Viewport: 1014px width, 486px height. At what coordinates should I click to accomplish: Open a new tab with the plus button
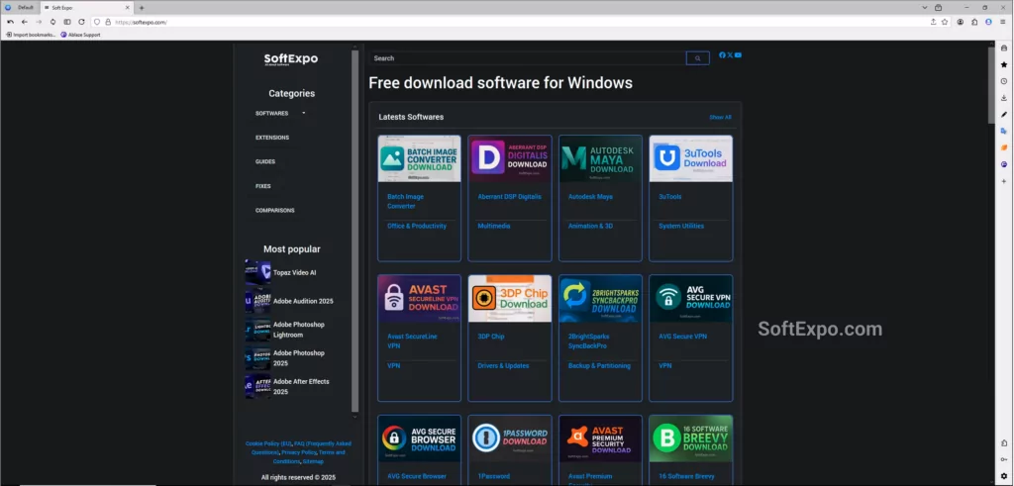(142, 8)
